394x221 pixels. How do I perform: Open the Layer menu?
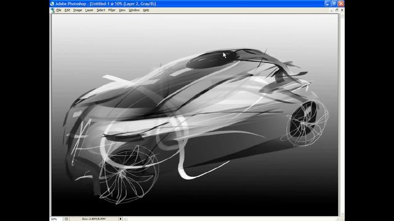89,10
